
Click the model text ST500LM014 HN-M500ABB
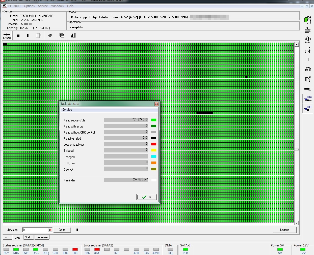coord(36,16)
